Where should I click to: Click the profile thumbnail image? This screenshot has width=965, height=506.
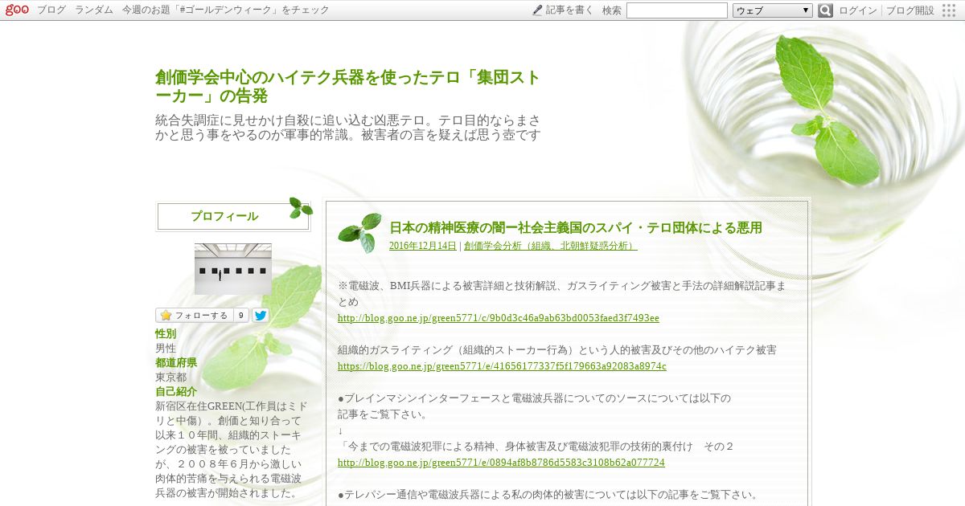[x=232, y=269]
